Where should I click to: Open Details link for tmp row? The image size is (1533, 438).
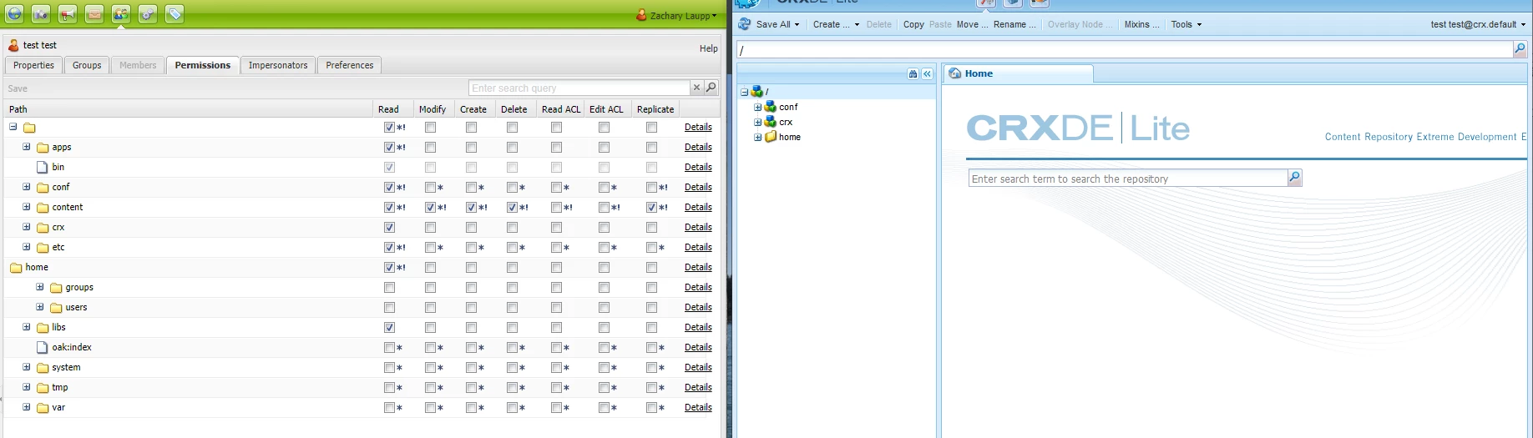coord(698,387)
